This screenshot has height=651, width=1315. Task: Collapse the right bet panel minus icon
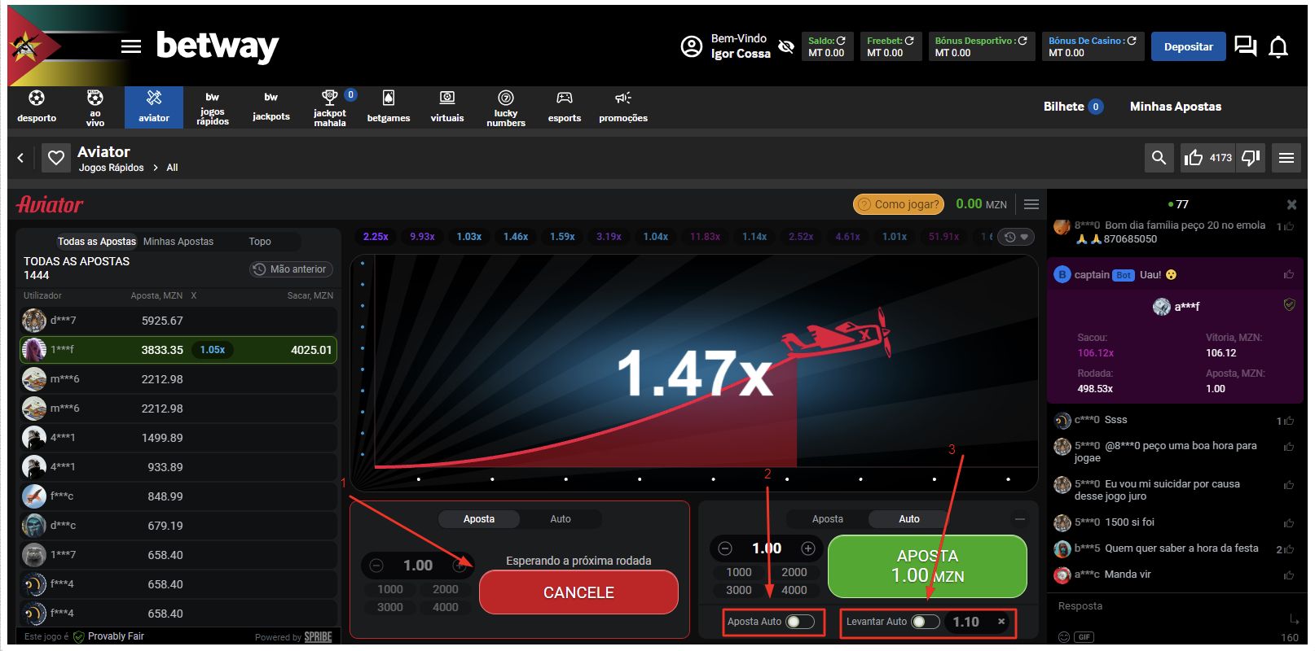point(1019,518)
